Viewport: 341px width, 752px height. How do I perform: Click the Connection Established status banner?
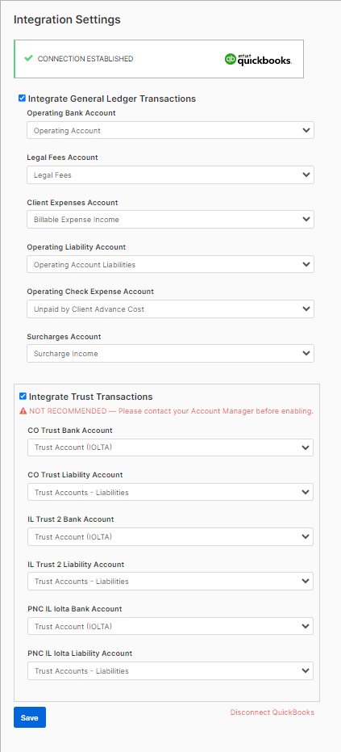[159, 59]
